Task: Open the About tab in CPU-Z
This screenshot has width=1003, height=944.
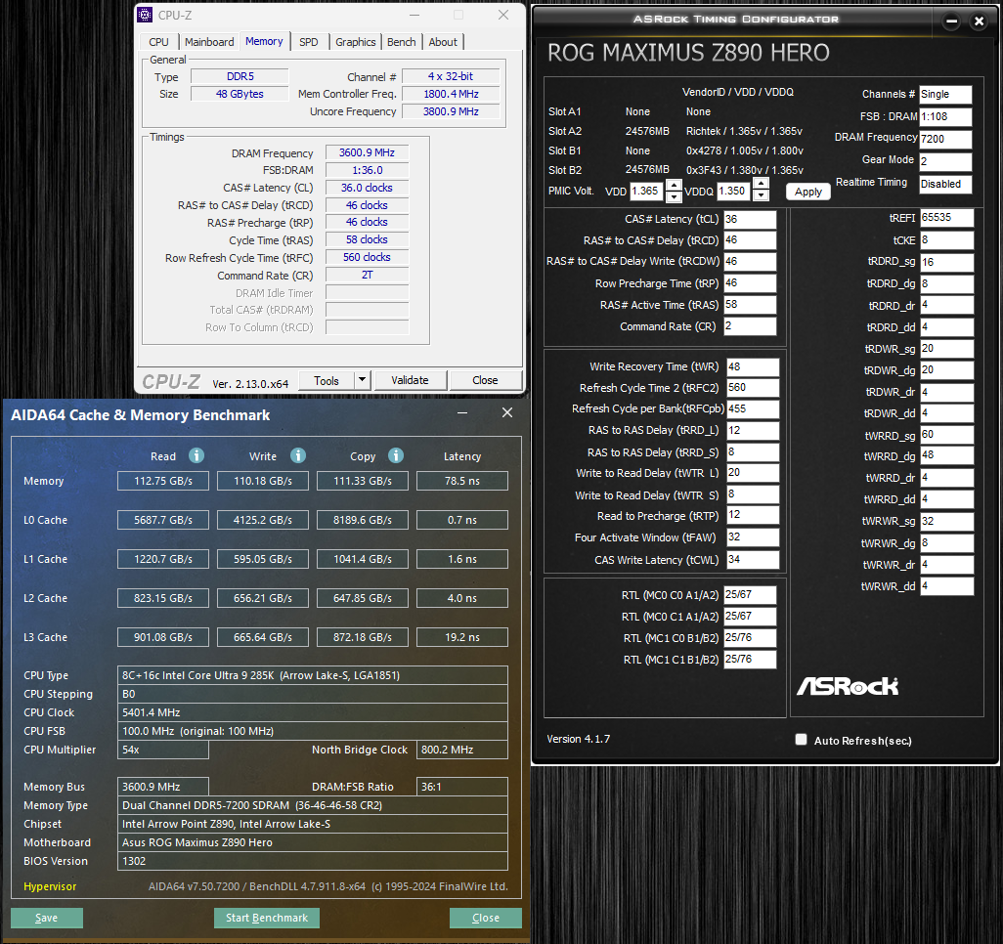Action: click(443, 42)
